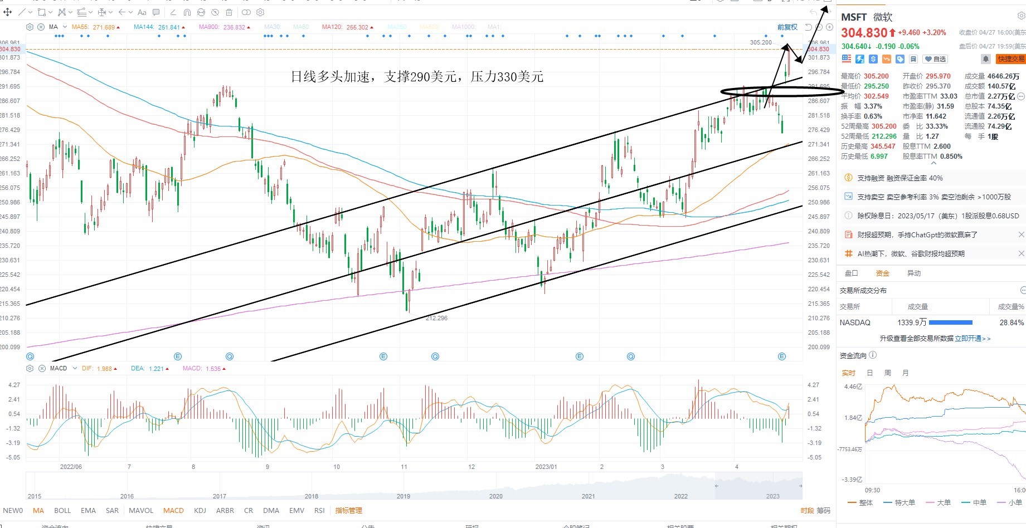Click the trash icon to delete drawings
The image size is (1026, 528).
[x=229, y=12]
